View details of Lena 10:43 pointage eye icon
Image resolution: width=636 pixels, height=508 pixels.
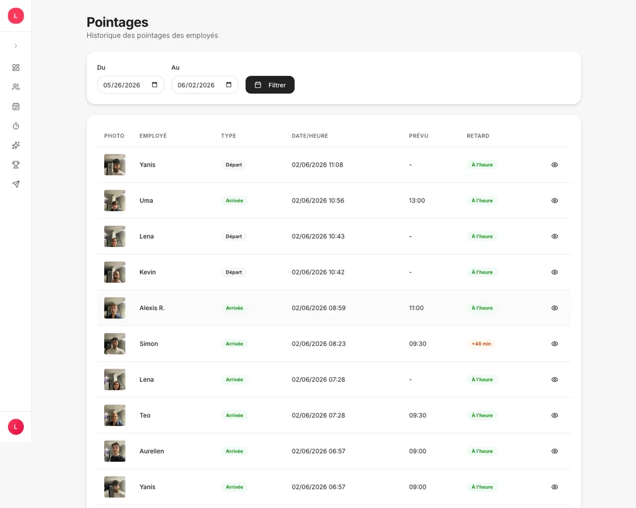pos(554,236)
